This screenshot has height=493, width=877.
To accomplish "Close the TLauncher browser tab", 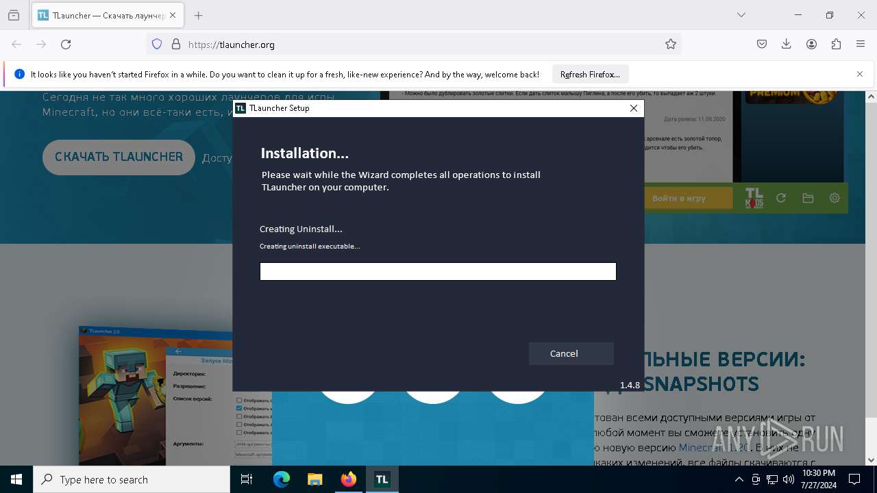I will click(173, 15).
